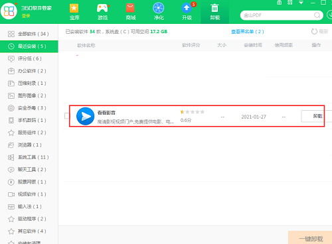Click the 系统工具 grid icon

[x=11, y=157]
